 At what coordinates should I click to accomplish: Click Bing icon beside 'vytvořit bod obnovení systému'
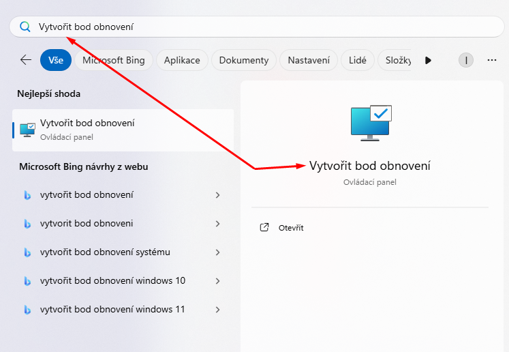click(x=27, y=252)
